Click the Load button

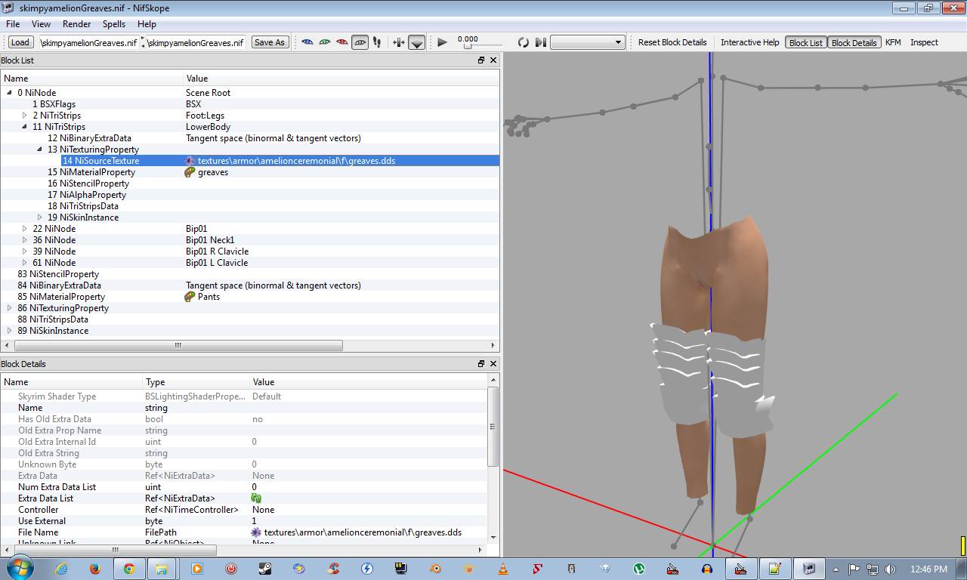click(x=20, y=42)
